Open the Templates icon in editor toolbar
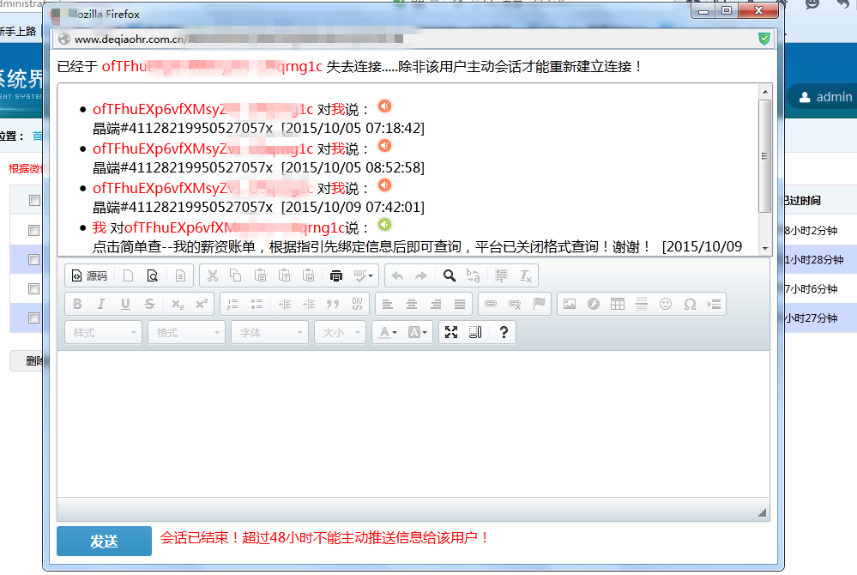Screen dimensions: 857x575 tap(180, 276)
